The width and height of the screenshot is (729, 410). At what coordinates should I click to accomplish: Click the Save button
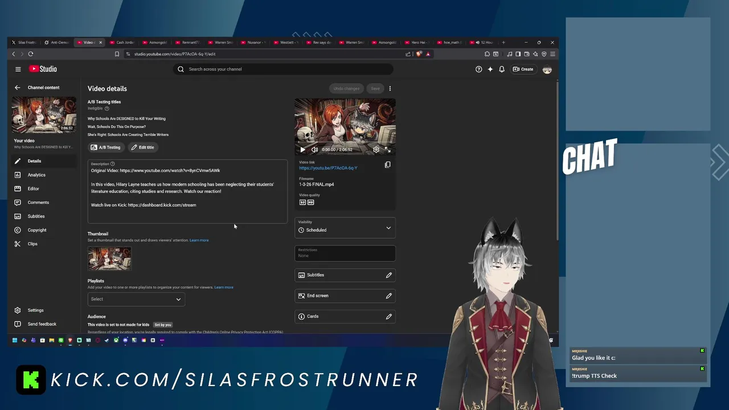375,88
